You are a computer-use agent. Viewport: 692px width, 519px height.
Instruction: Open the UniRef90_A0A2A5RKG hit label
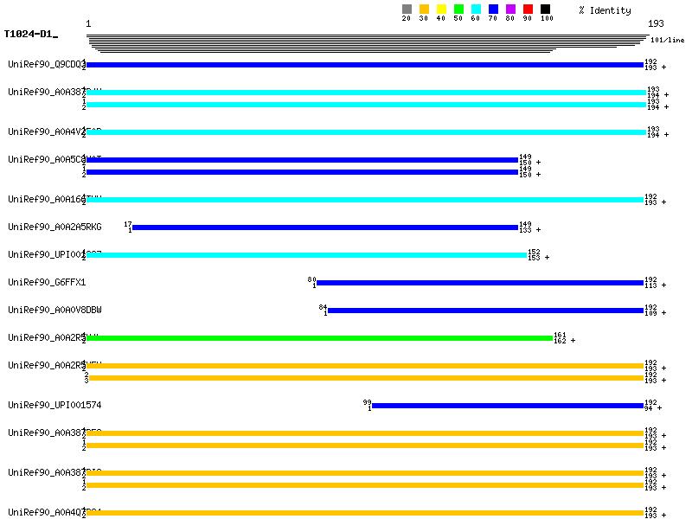[54, 227]
